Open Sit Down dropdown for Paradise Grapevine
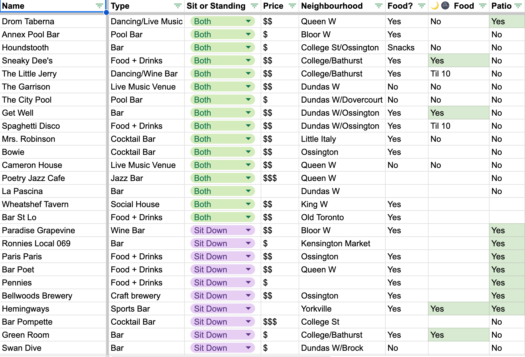The image size is (525, 357). click(248, 230)
